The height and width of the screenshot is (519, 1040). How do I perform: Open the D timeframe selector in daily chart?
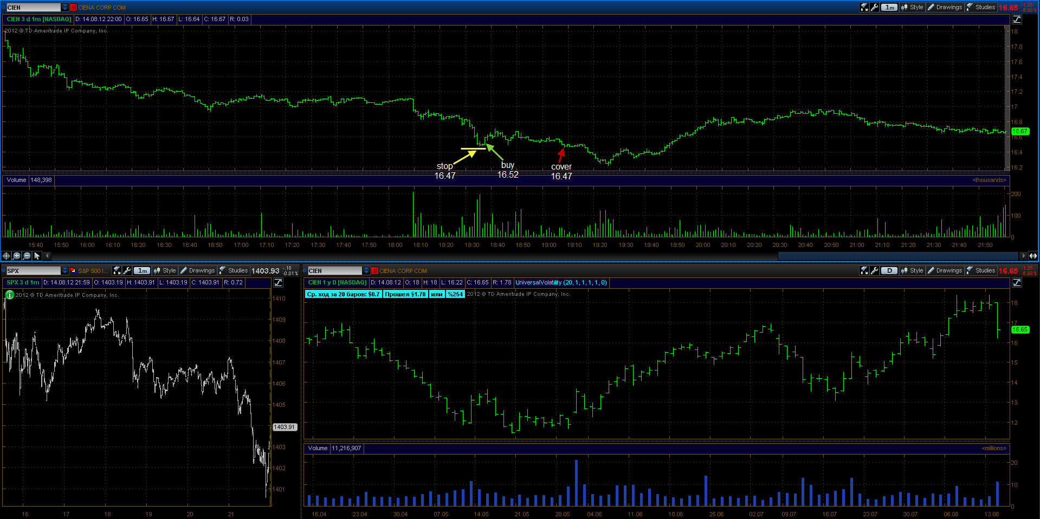(889, 270)
